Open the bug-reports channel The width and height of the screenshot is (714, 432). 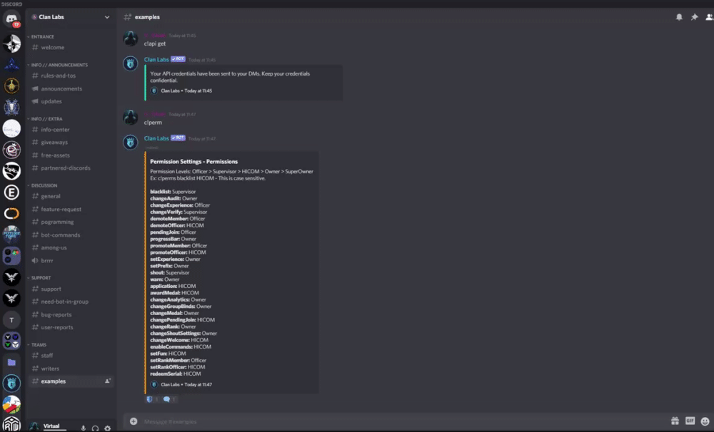[71, 314]
